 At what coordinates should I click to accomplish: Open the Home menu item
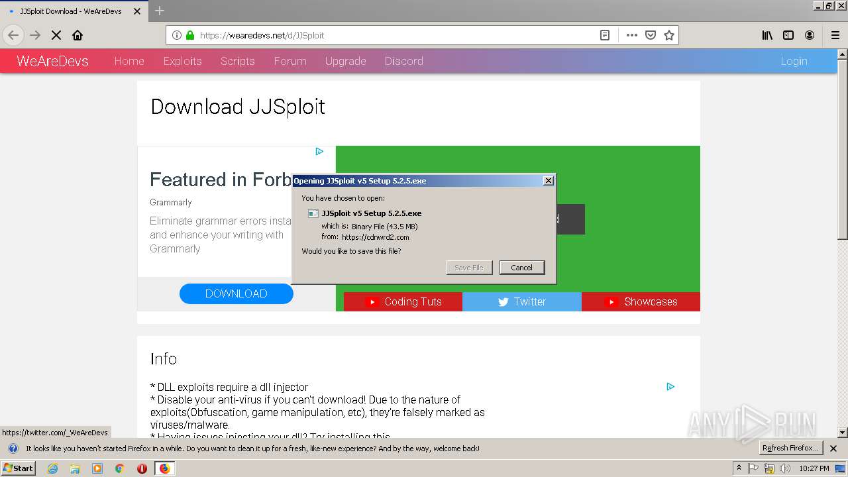tap(129, 61)
